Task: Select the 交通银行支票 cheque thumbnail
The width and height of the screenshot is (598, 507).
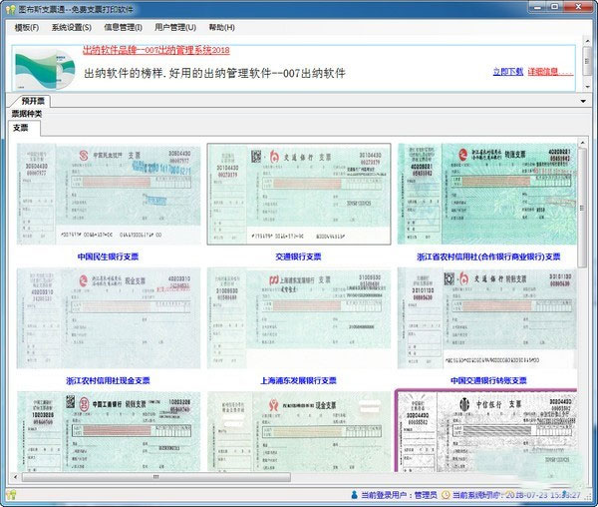Action: (299, 194)
